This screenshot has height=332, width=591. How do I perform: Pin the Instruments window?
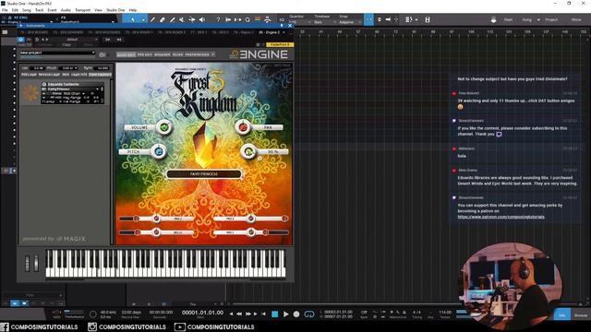(x=281, y=26)
